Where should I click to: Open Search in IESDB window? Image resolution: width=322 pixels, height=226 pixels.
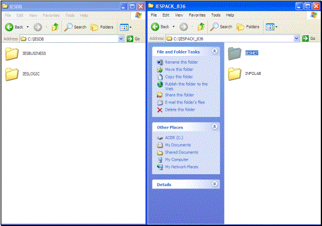pos(75,27)
